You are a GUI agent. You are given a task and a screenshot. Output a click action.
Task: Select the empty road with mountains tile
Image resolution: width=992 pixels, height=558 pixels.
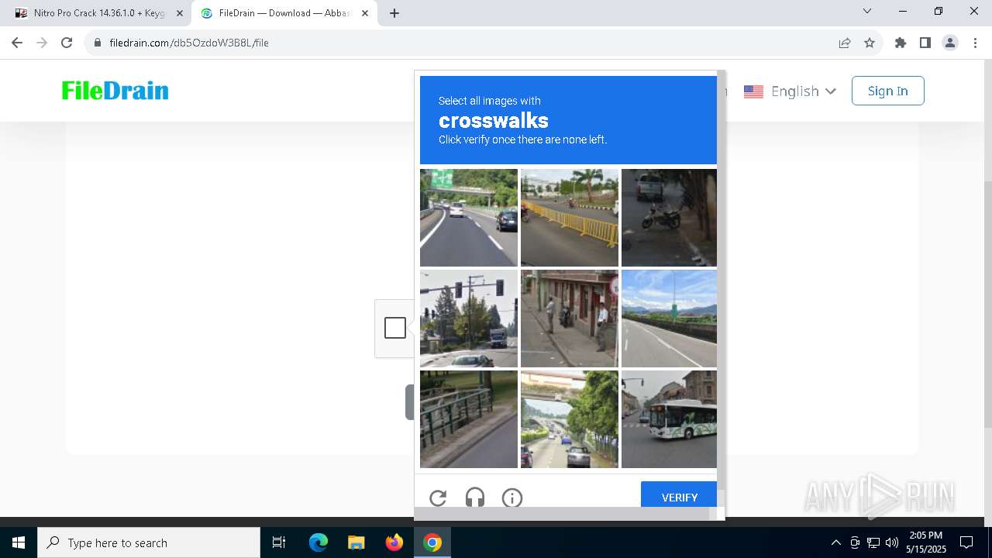click(x=669, y=319)
